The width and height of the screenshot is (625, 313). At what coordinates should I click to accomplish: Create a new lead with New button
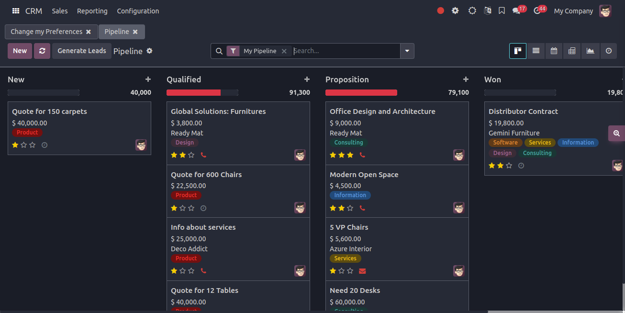[x=20, y=51]
